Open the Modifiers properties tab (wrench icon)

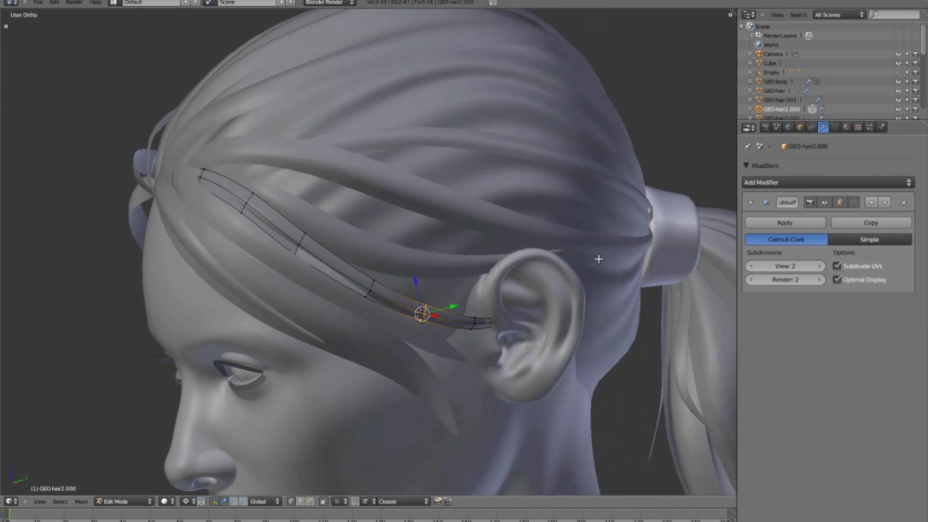823,127
